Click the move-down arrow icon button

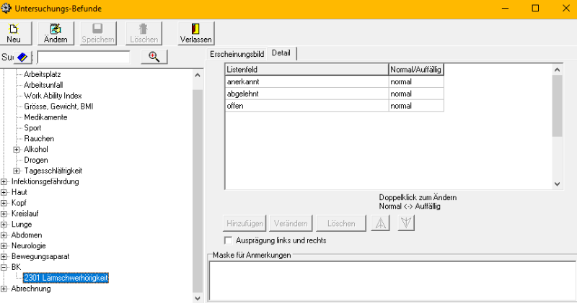pos(406,223)
